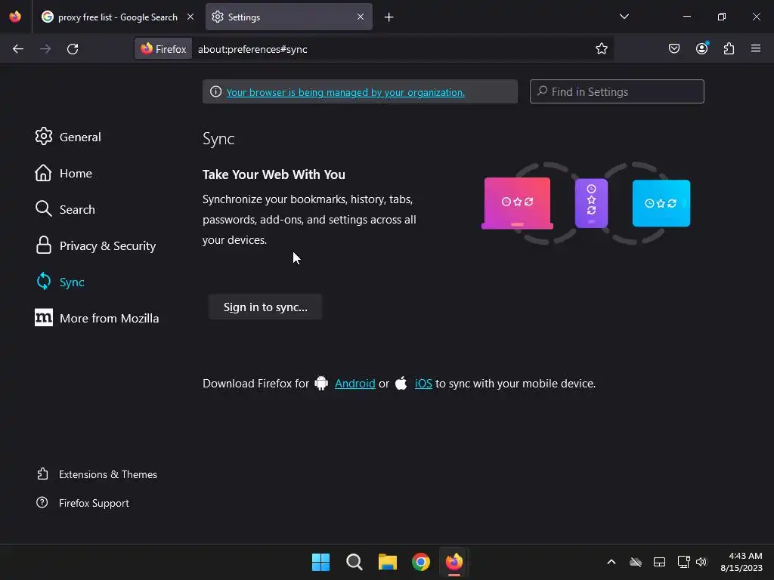The width and height of the screenshot is (774, 580).
Task: Bookmark this page with the star icon
Action: click(601, 49)
